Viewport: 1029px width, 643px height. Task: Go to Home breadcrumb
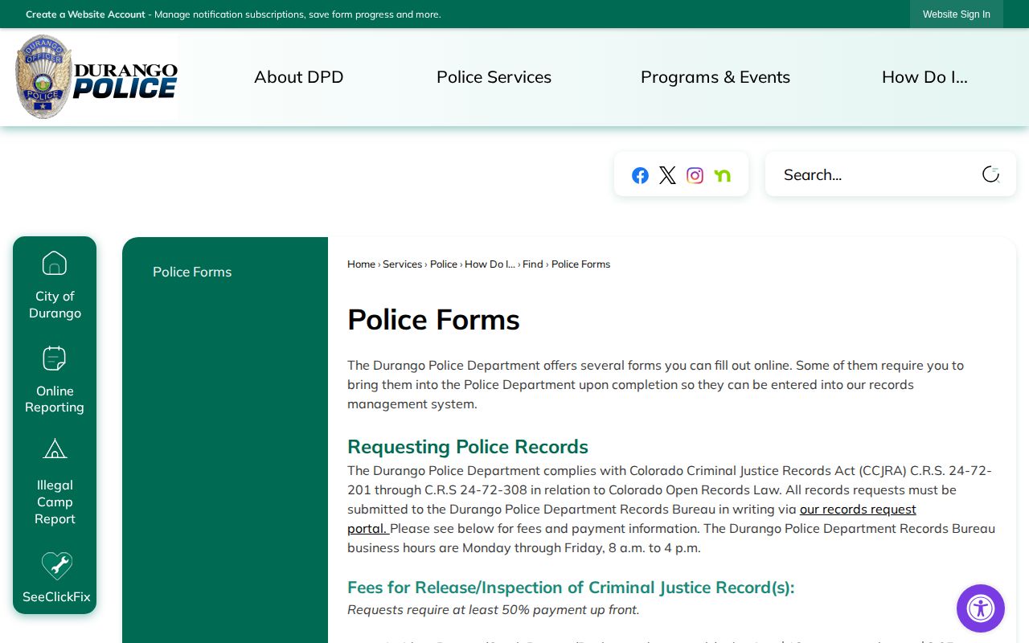click(x=361, y=264)
